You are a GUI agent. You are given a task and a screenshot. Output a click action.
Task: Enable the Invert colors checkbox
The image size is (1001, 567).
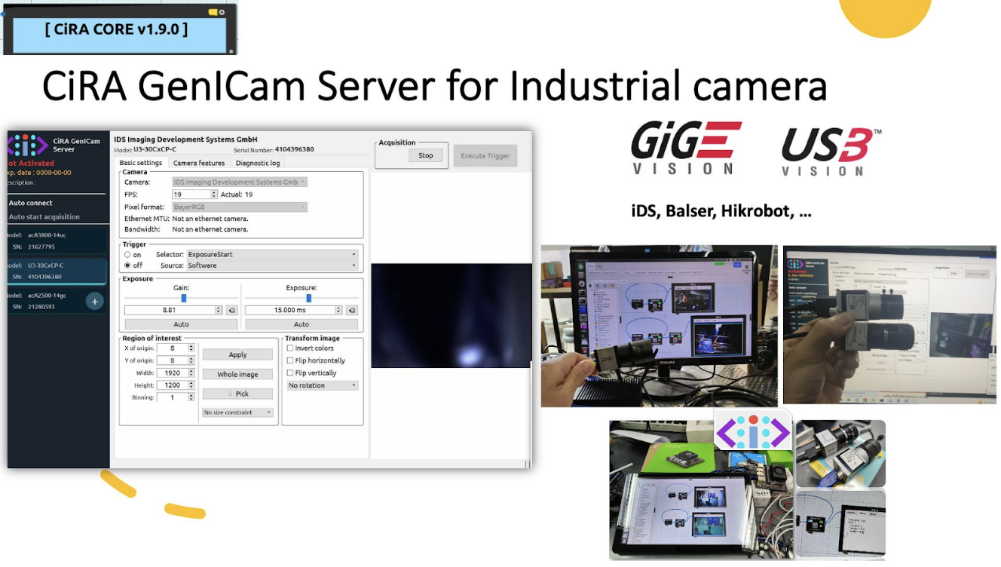[x=290, y=348]
